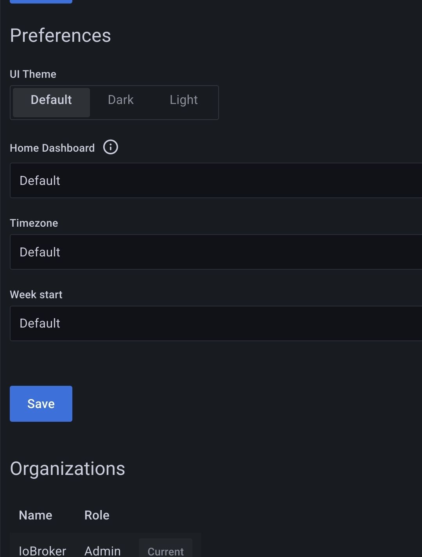422x557 pixels.
Task: Click the Admin role cell
Action: tap(102, 551)
